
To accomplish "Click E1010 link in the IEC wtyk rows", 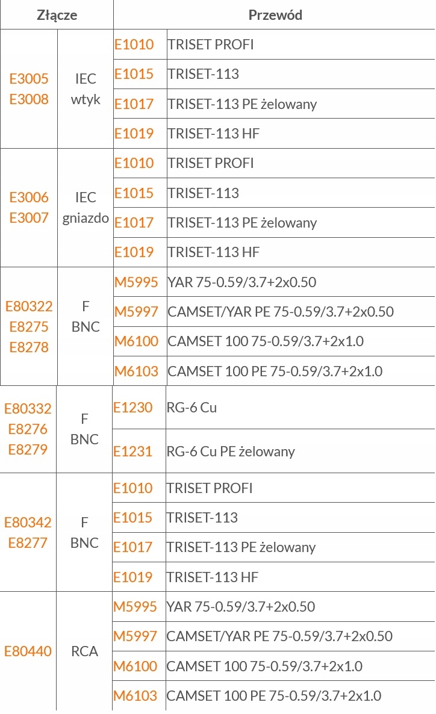I will coord(134,45).
